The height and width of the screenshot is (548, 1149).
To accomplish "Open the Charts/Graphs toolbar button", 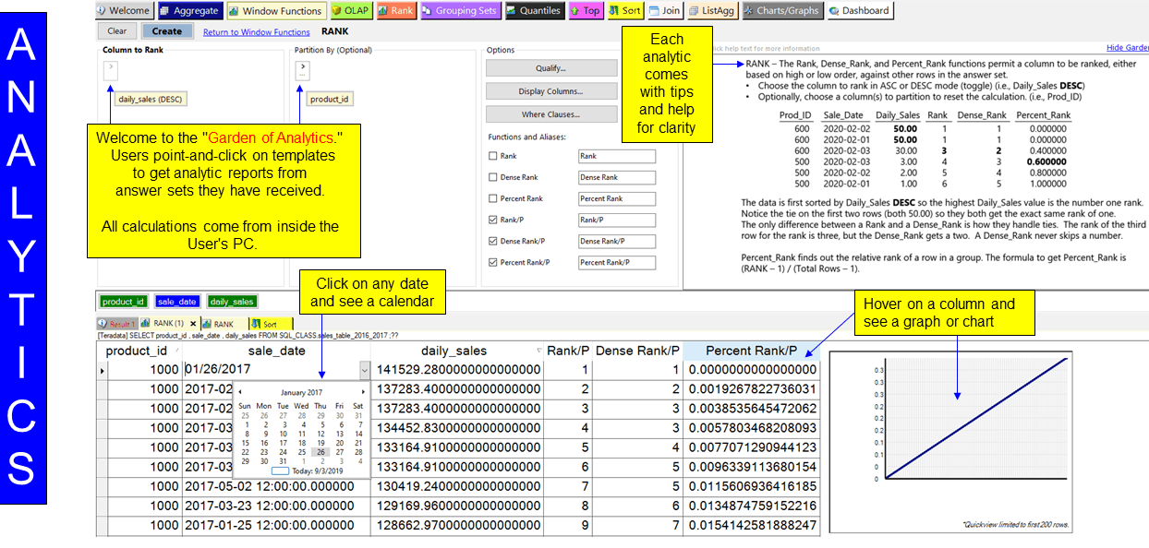I will (x=781, y=11).
